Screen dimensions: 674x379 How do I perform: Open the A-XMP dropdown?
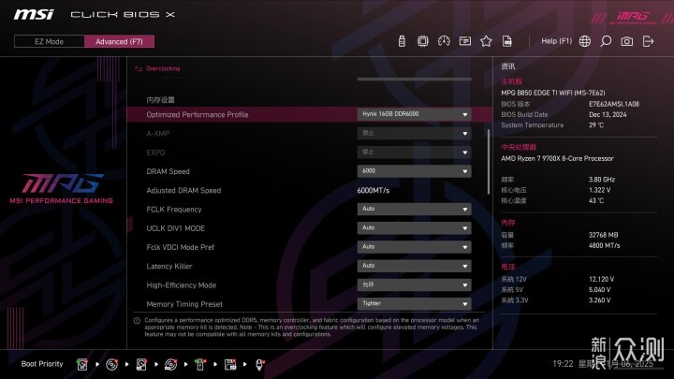414,133
